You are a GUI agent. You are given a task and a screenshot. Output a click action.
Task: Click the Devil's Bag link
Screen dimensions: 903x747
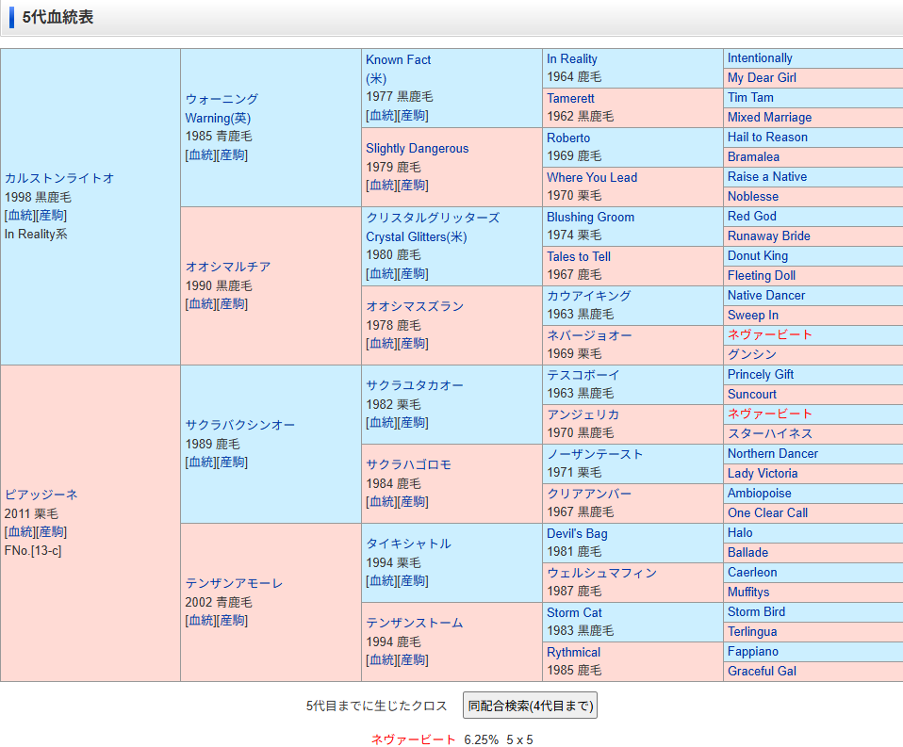(x=577, y=533)
